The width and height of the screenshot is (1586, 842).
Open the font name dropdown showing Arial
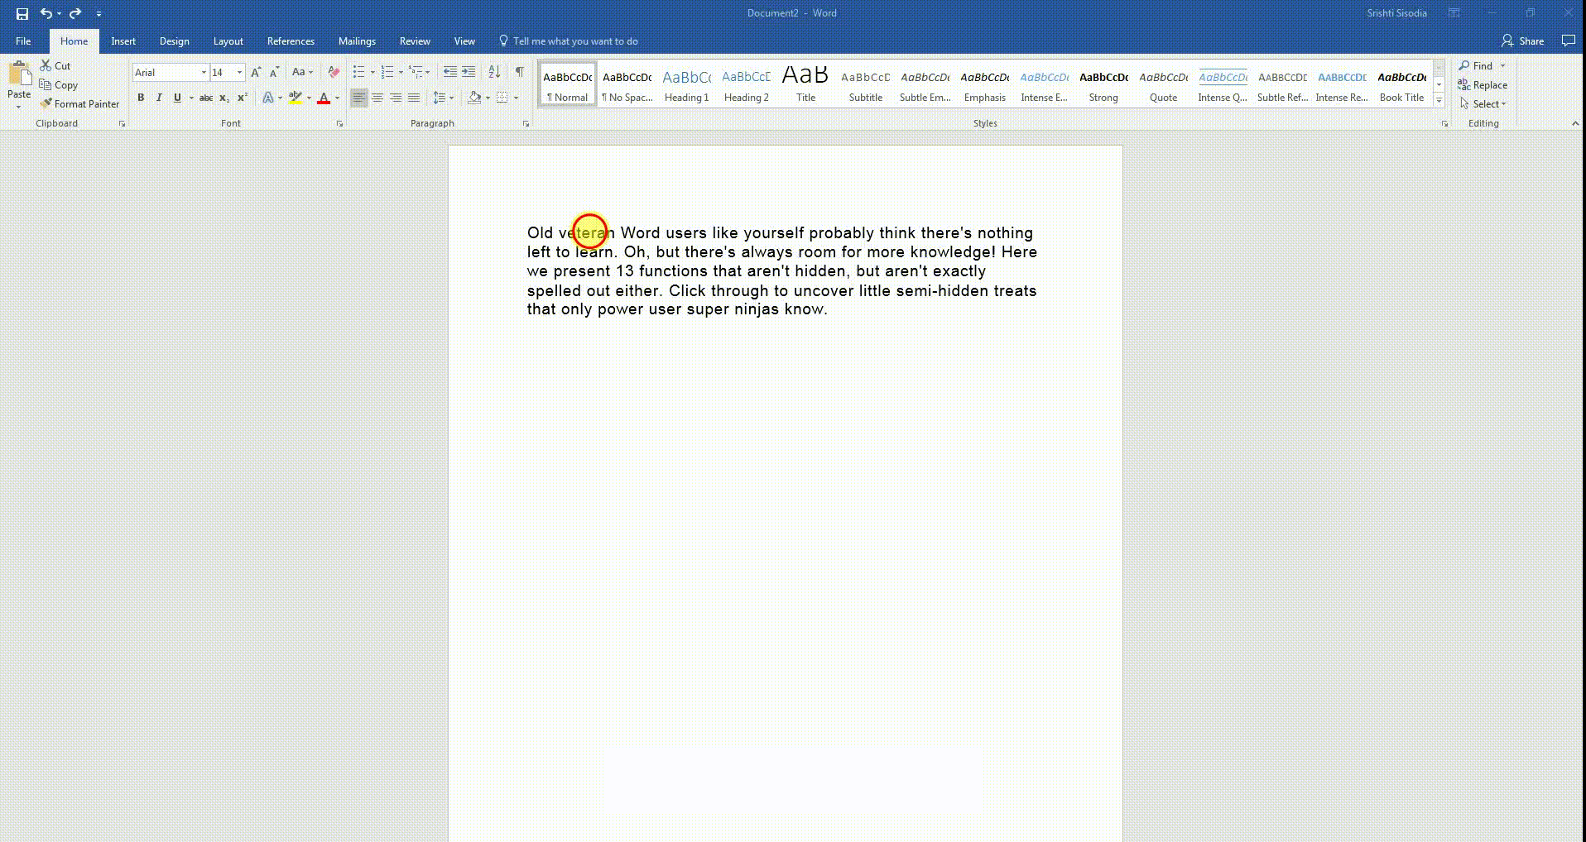[x=204, y=73]
